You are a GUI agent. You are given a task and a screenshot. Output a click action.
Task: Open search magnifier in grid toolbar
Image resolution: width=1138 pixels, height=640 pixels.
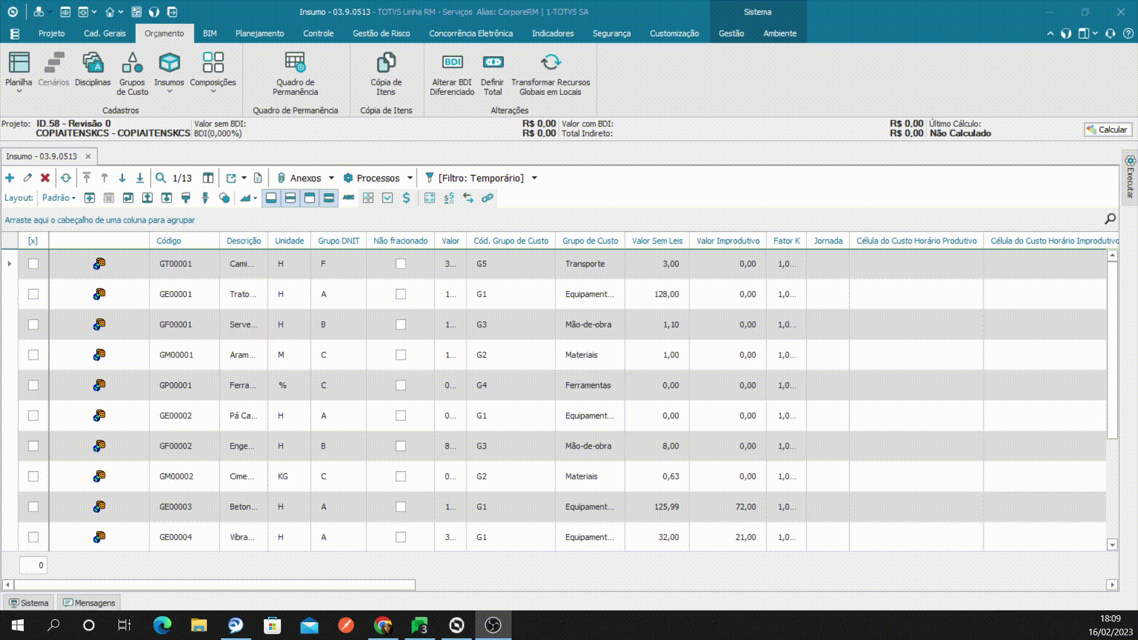(x=161, y=178)
